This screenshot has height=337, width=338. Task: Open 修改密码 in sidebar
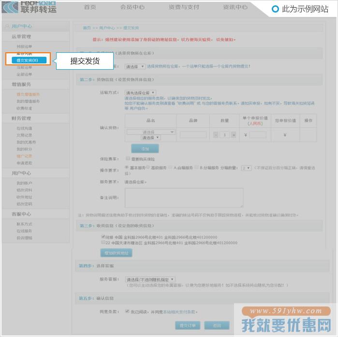(x=24, y=204)
